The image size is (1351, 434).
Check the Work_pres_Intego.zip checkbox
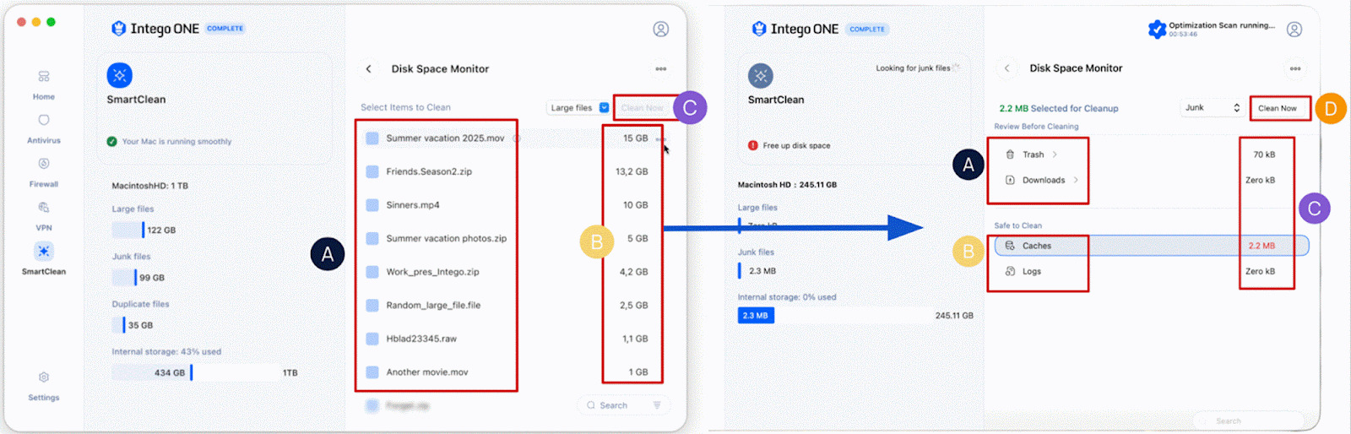(x=372, y=272)
